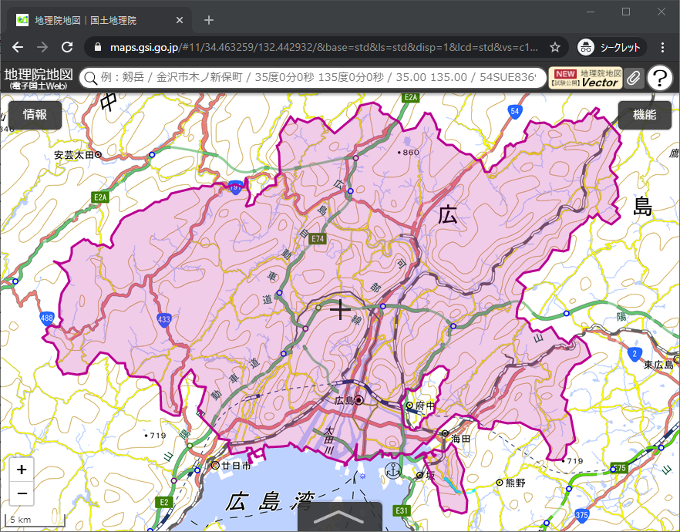Click the E31 expressway shield
Viewport: 680px width, 532px height.
402,510
